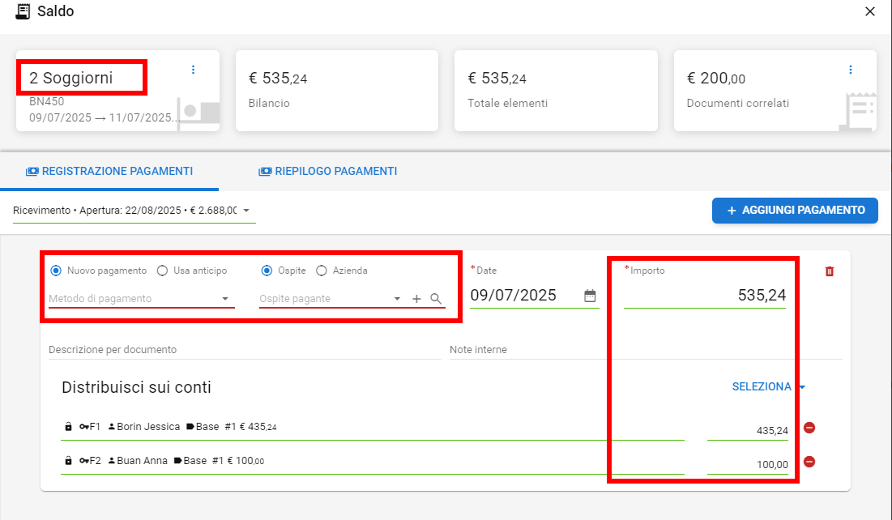Open the calendar picker for Date field
The height and width of the screenshot is (520, 892).
click(590, 296)
